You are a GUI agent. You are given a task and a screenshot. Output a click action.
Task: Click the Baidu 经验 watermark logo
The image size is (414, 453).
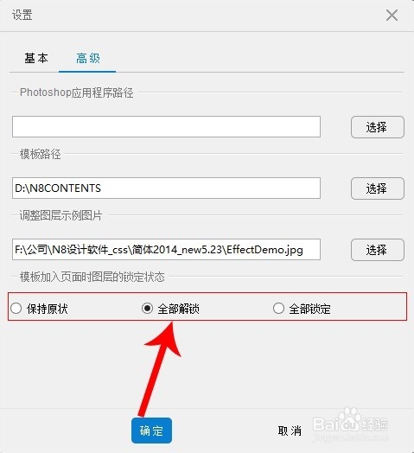(350, 424)
